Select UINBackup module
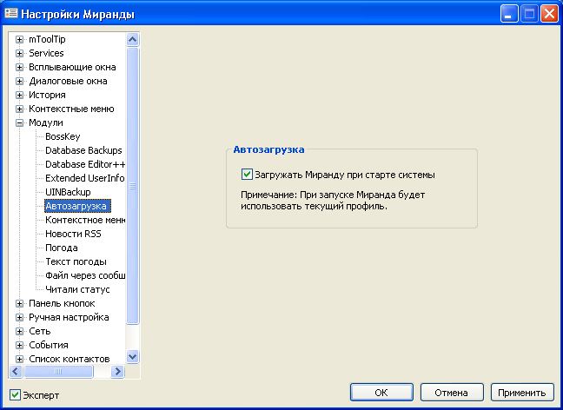 tap(68, 193)
